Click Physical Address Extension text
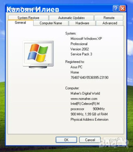 (x=90, y=119)
